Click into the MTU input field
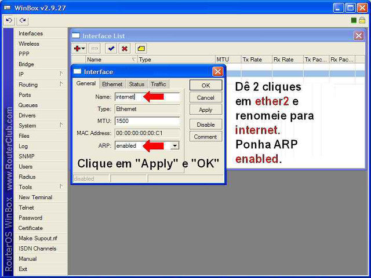The height and width of the screenshot is (278, 371). point(147,121)
